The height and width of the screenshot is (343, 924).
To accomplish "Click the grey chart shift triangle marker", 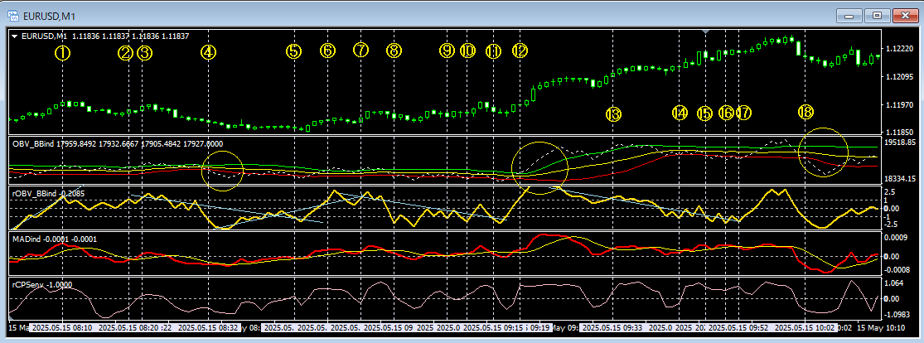I will coord(707,31).
